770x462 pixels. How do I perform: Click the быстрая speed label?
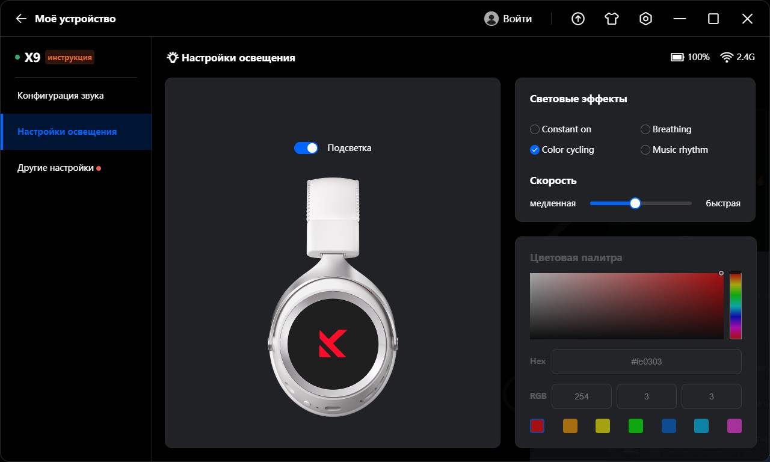click(723, 203)
